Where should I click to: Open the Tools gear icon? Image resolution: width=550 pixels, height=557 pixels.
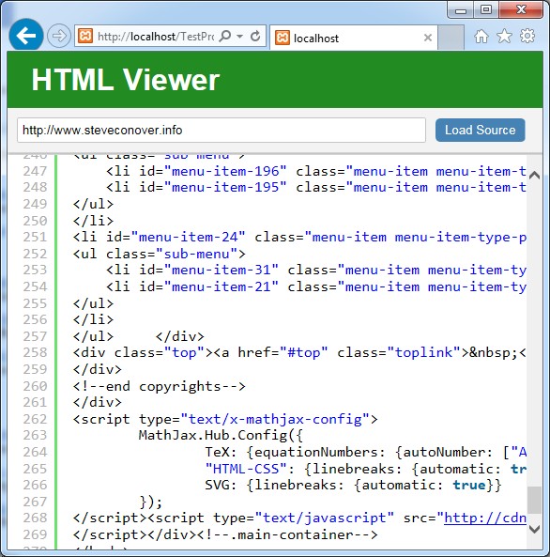[x=527, y=37]
